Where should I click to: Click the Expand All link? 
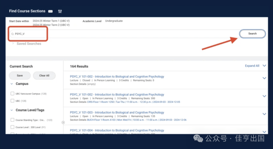pyautogui.click(x=252, y=66)
